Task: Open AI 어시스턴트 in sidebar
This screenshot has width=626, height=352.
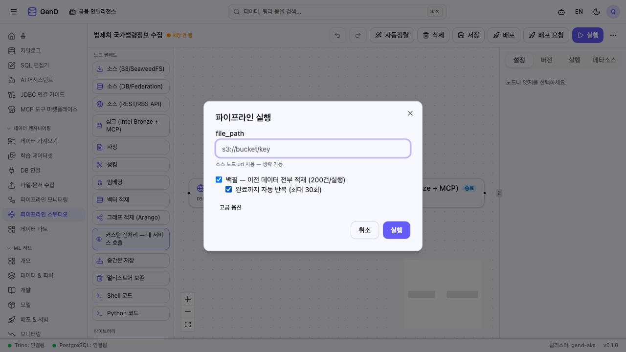Action: coord(44,80)
